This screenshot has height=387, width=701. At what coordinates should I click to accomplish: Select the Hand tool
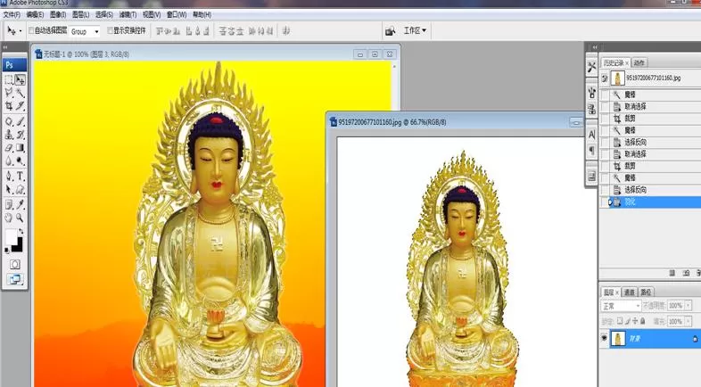tap(9, 218)
